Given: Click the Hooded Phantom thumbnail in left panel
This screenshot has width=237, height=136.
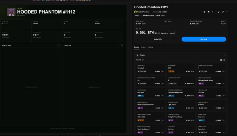Looking at the screenshot, I should [11, 12].
